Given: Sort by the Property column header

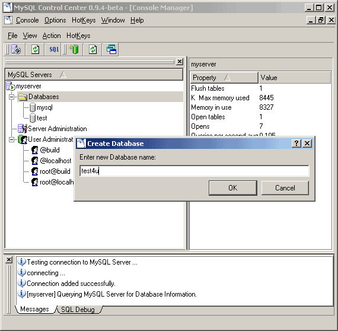Looking at the screenshot, I should tap(224, 78).
